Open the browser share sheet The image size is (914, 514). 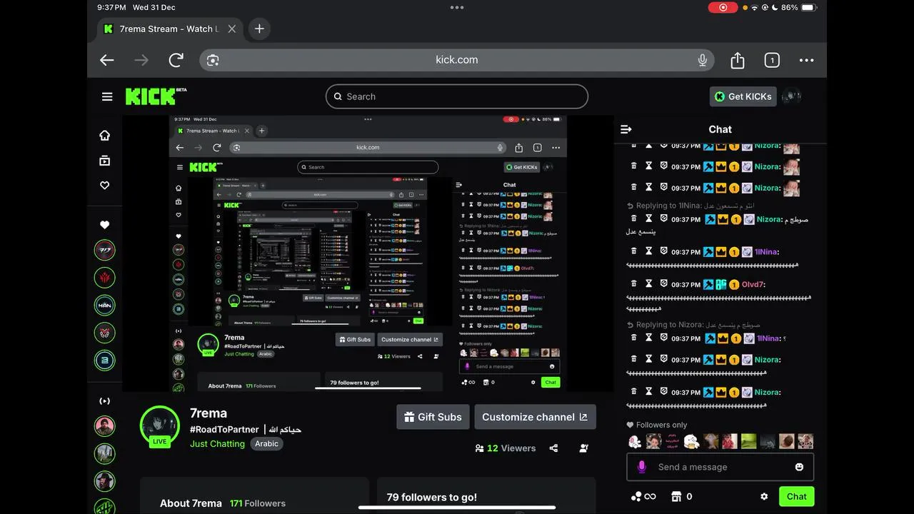click(738, 60)
